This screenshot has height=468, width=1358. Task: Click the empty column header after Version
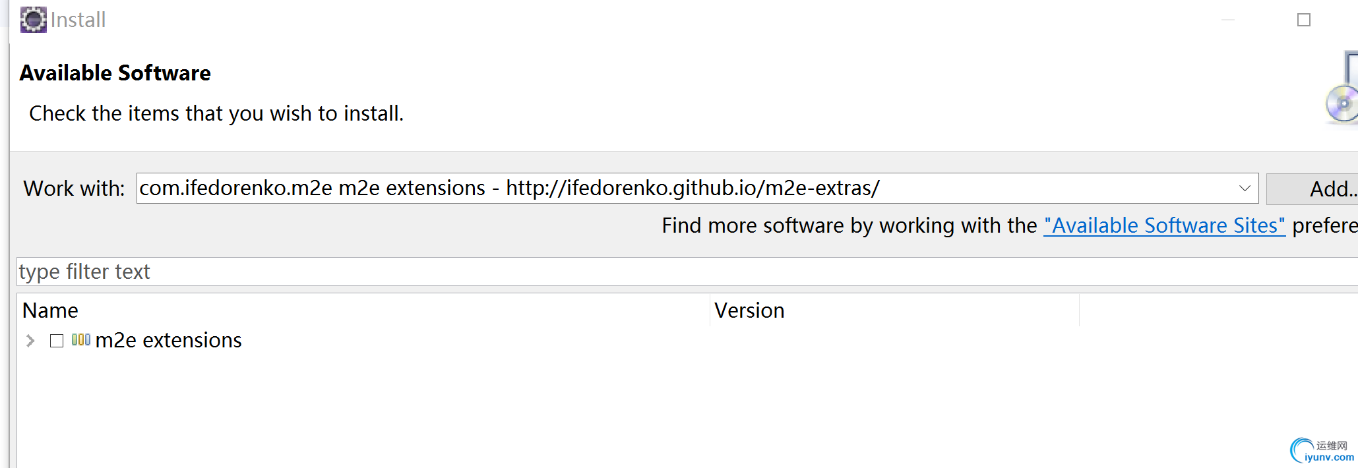1219,310
